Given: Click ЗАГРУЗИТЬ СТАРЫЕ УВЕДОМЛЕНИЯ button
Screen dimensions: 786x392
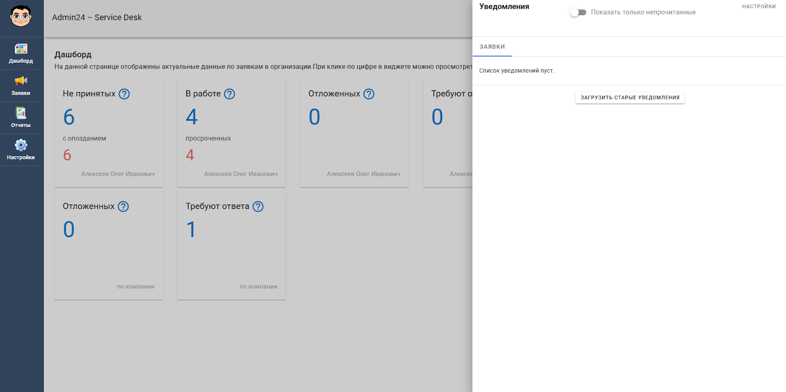Looking at the screenshot, I should pyautogui.click(x=630, y=98).
